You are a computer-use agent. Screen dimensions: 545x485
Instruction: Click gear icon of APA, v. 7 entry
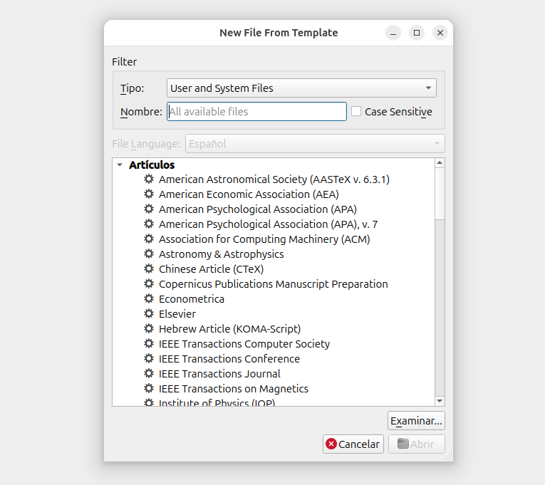click(x=149, y=224)
